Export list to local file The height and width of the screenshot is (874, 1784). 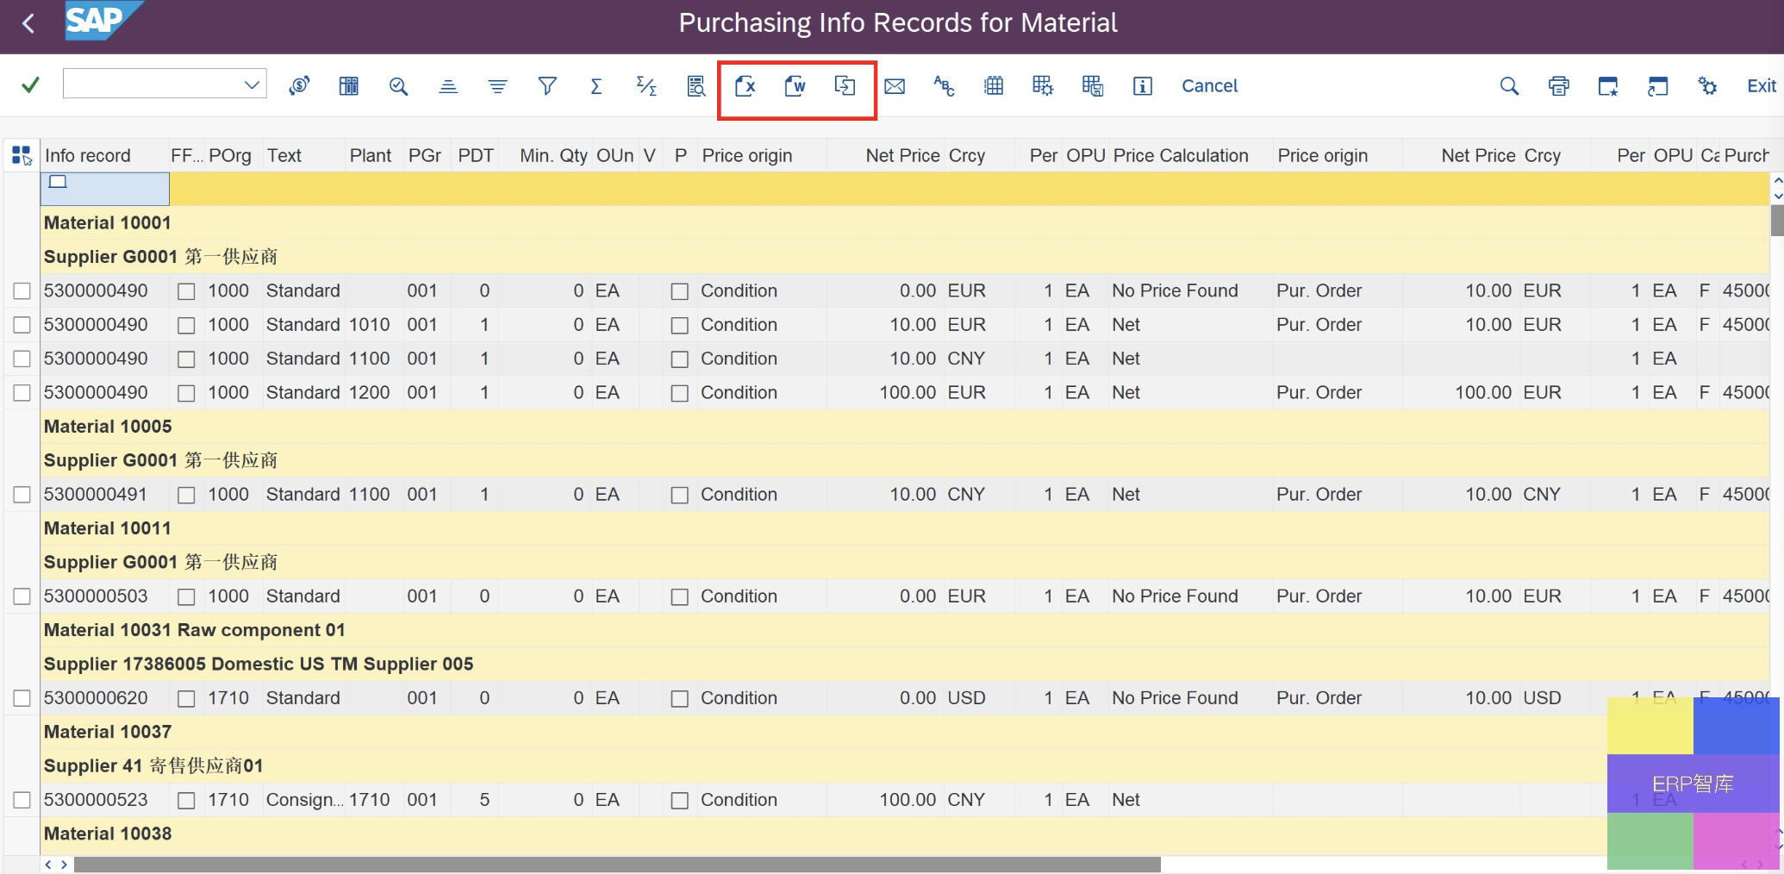[x=845, y=85]
